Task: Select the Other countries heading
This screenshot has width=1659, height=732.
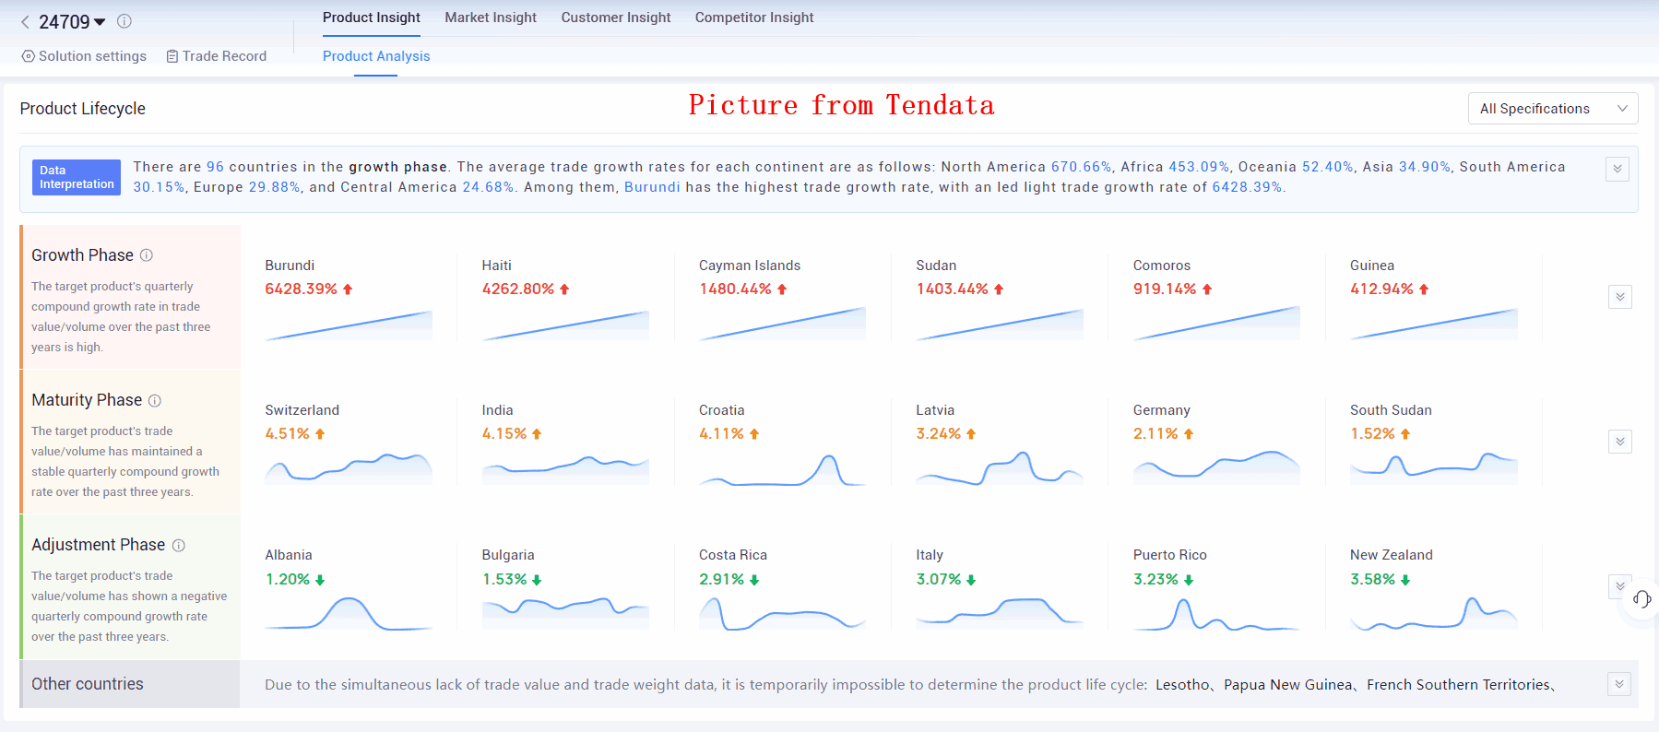Action: point(88,684)
